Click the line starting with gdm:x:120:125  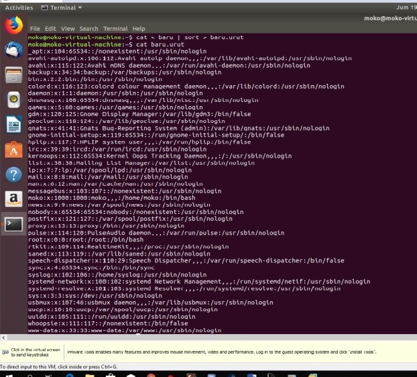pos(139,114)
